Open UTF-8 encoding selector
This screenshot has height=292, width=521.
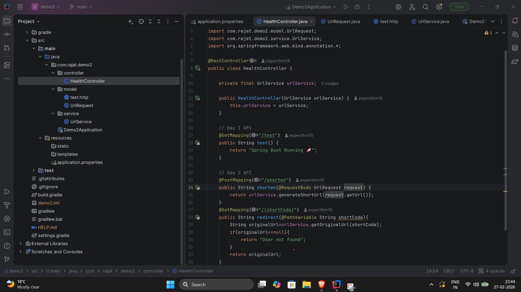pyautogui.click(x=467, y=271)
